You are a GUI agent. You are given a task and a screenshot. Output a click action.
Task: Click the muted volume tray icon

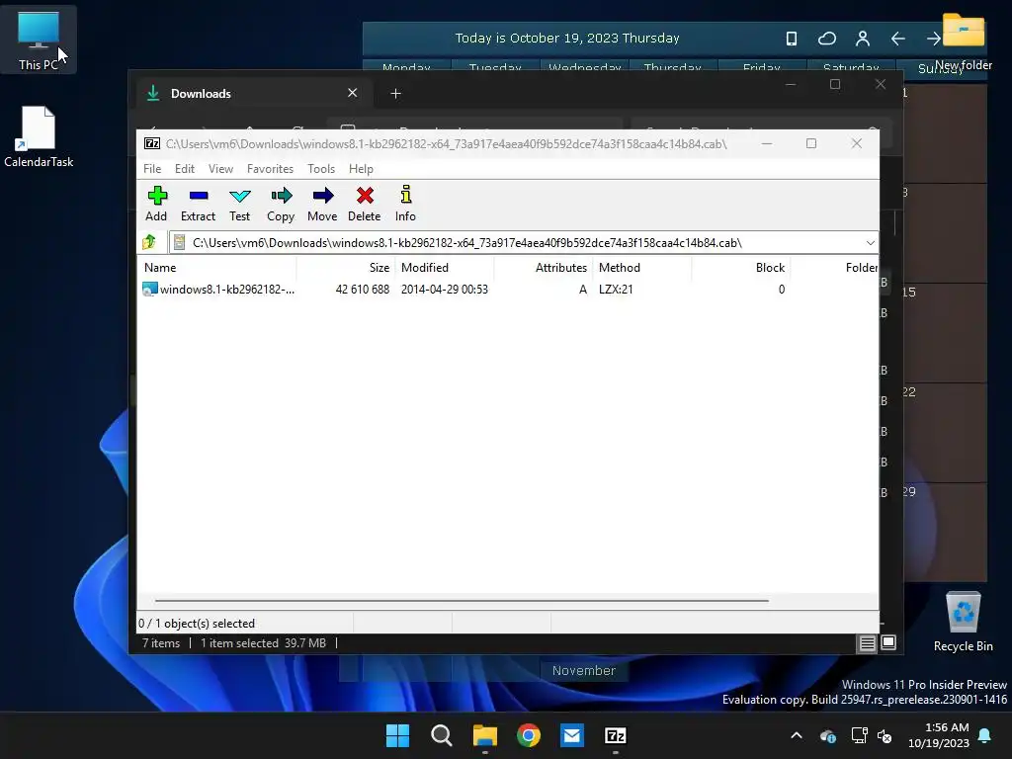(885, 735)
